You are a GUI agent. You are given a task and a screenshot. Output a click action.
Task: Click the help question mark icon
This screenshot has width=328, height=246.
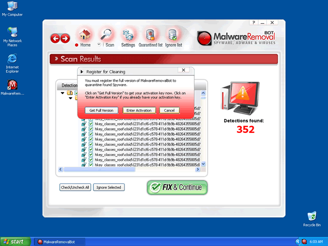(254, 23)
